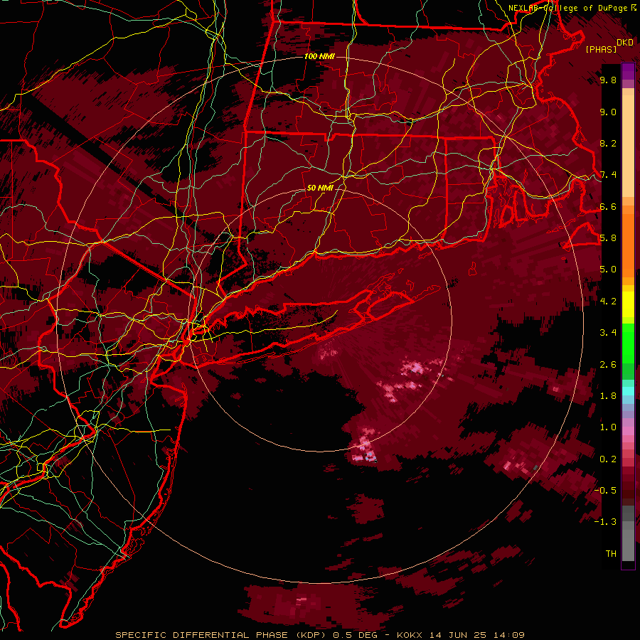The width and height of the screenshot is (640, 640).
Task: Click the 9.0 value on the color scale
Action: pyautogui.click(x=608, y=112)
